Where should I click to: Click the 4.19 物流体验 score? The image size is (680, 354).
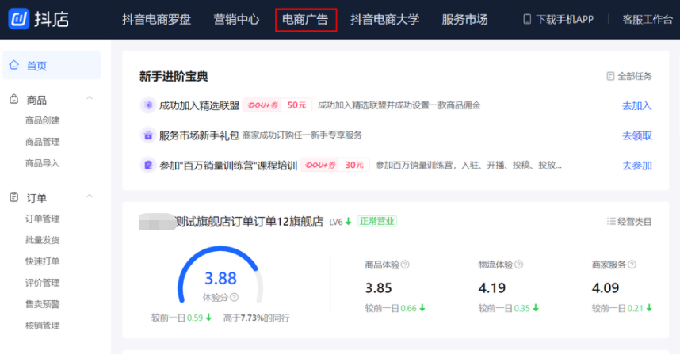(x=492, y=287)
